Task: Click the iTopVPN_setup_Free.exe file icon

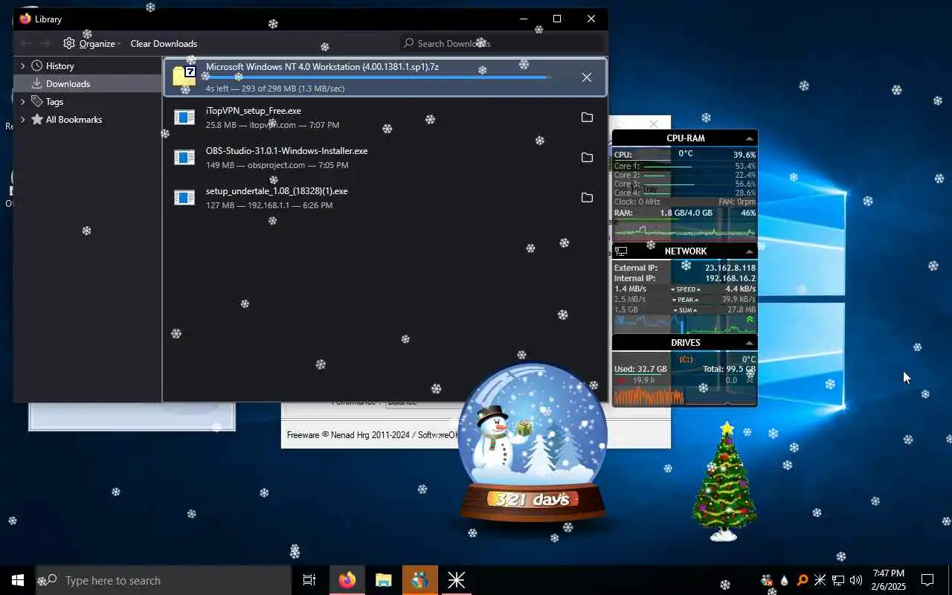Action: click(x=184, y=118)
